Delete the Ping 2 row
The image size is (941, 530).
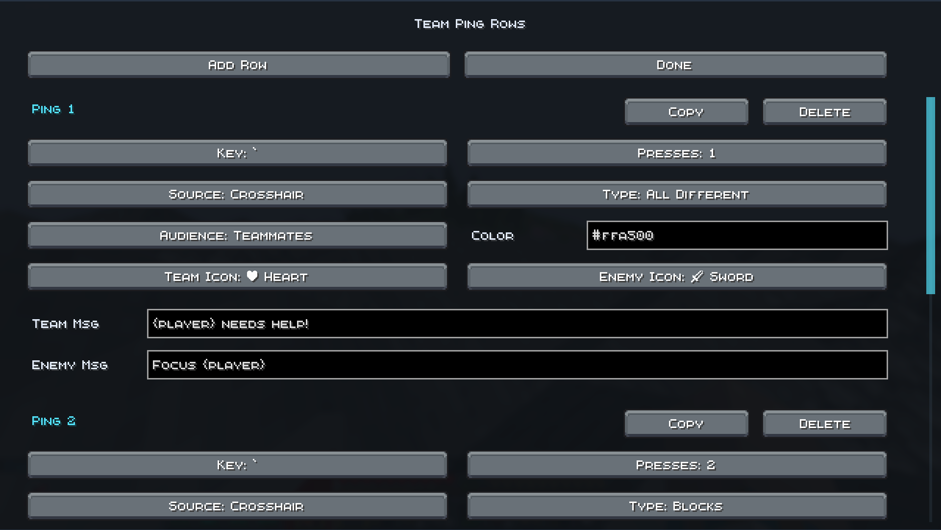(x=825, y=424)
